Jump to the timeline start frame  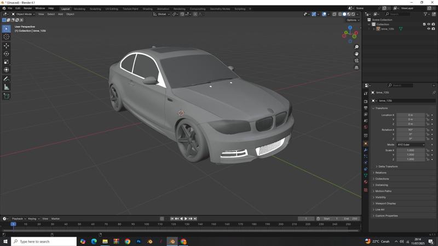[x=172, y=219]
